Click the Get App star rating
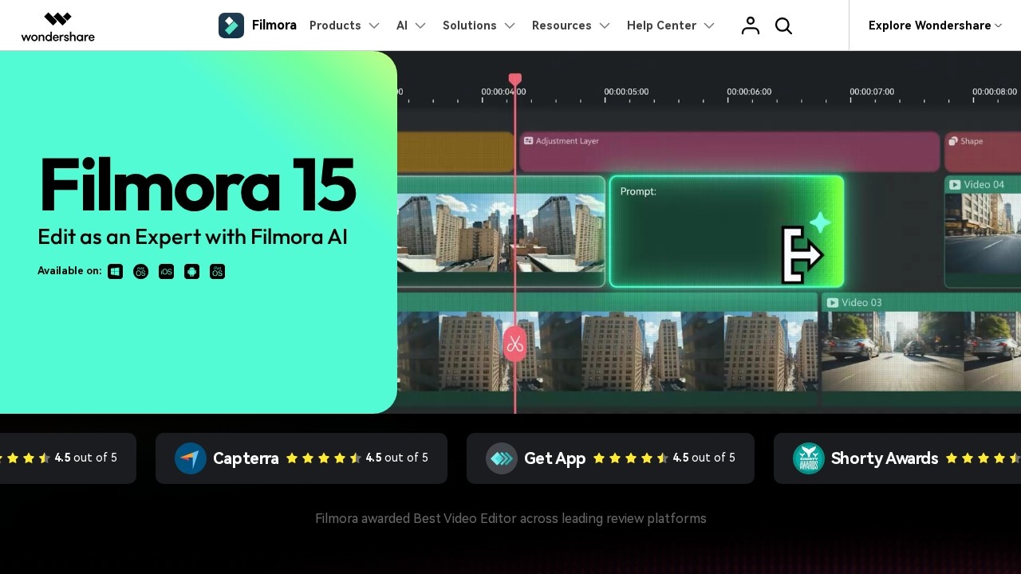The image size is (1021, 574). point(631,458)
